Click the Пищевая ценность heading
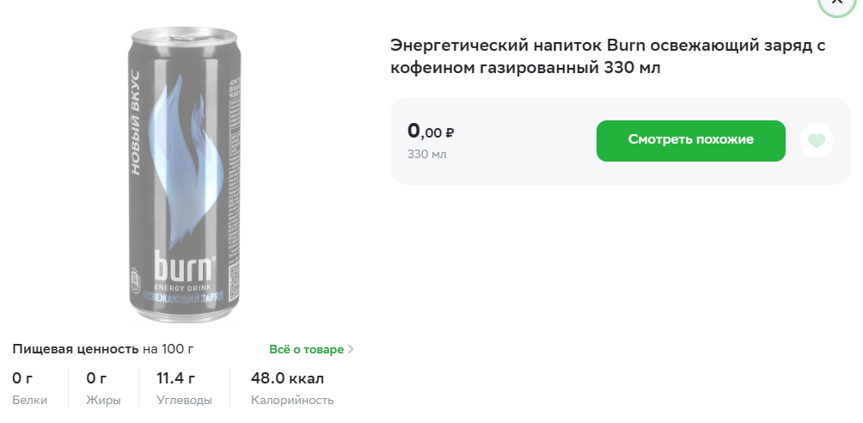863x423 pixels. pos(76,349)
